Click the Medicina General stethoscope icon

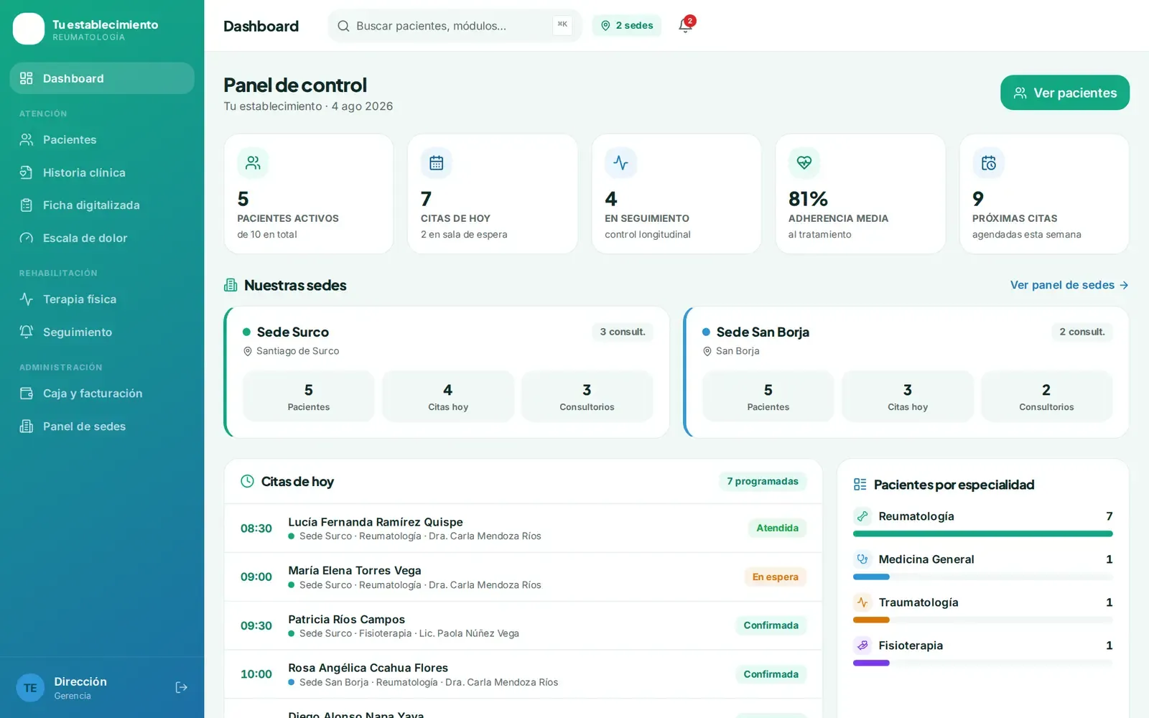[x=862, y=559]
